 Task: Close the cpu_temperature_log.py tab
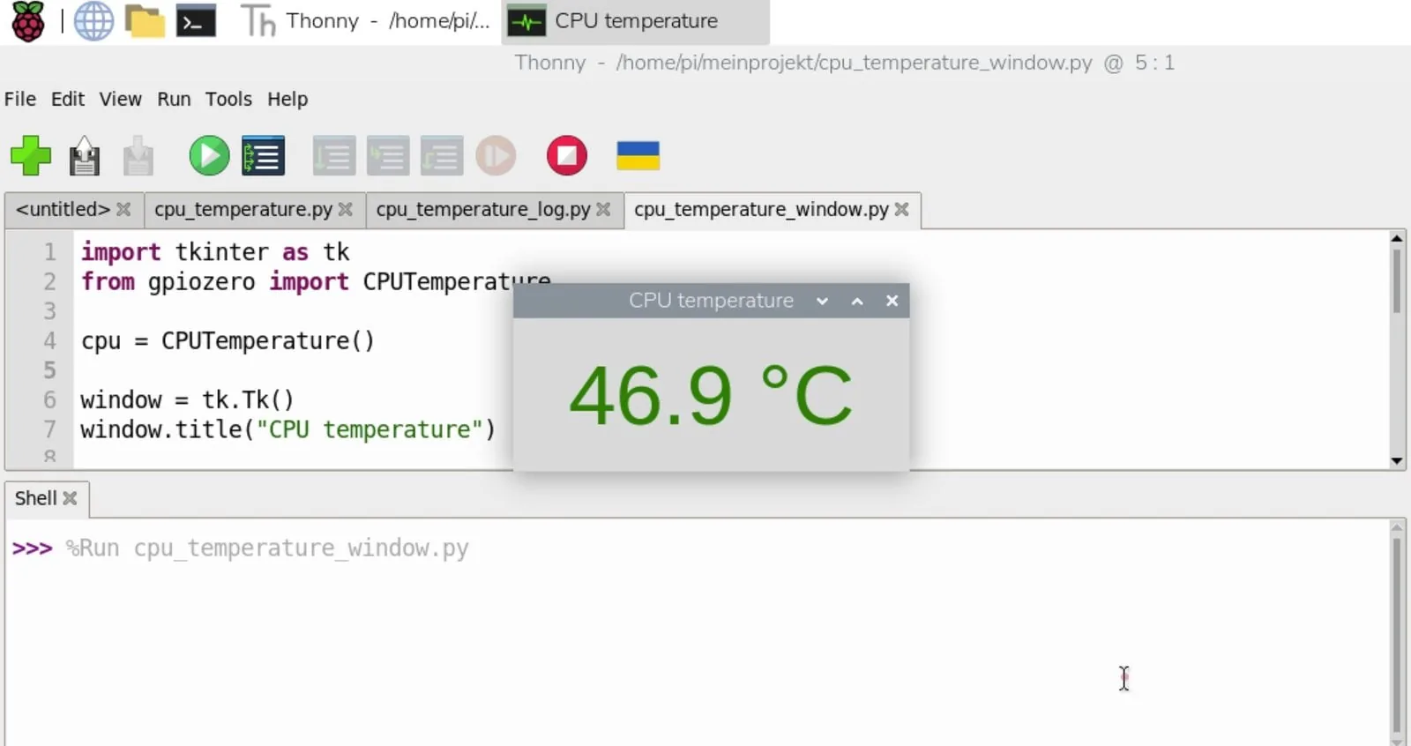click(x=603, y=210)
